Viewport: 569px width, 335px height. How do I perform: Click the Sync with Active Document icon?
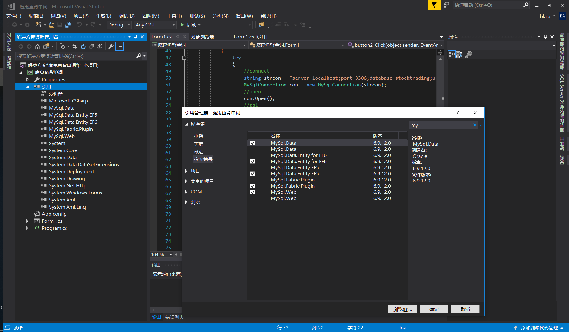pos(75,46)
